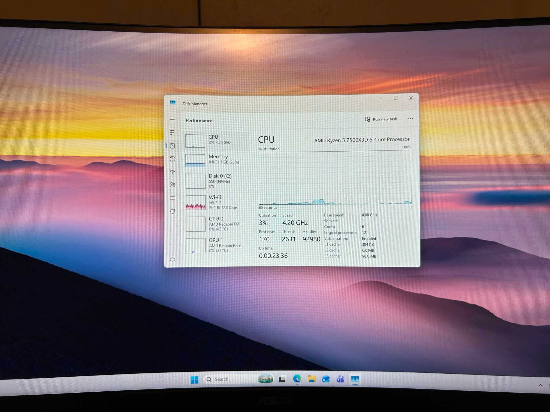The image size is (550, 412).
Task: Open the Details page icon
Action: 172,198
